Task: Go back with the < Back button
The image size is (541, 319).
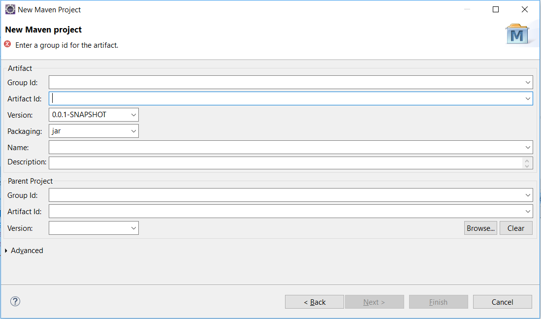Action: (x=315, y=302)
